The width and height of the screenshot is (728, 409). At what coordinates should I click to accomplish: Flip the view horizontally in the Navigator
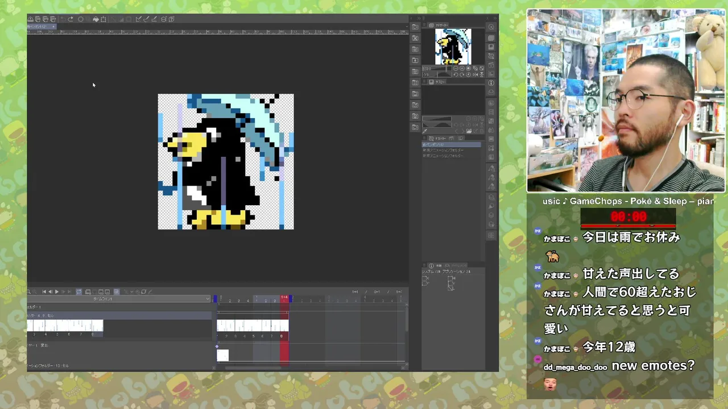(x=475, y=75)
